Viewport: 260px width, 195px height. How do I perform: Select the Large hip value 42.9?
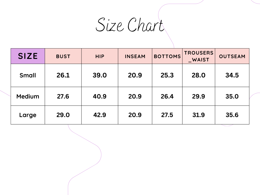(100, 115)
